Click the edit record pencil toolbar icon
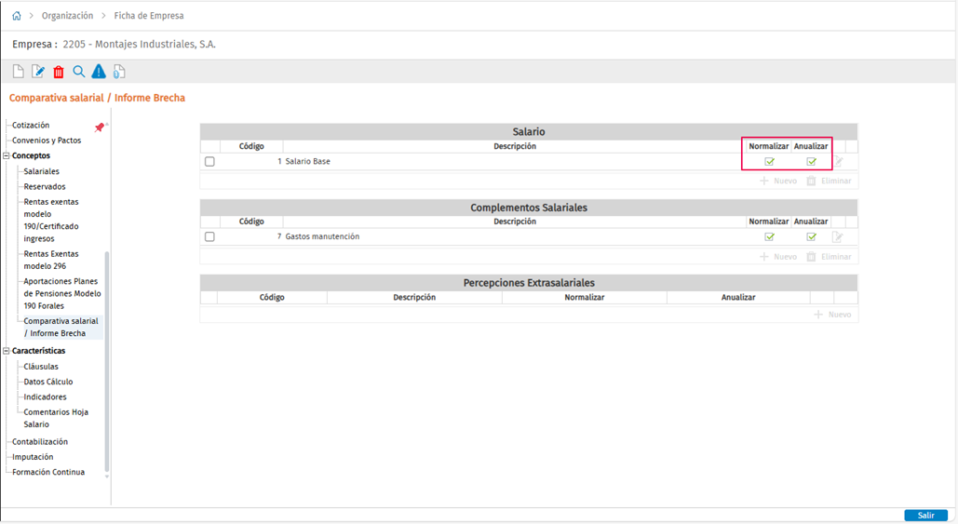The width and height of the screenshot is (958, 524). (x=38, y=72)
